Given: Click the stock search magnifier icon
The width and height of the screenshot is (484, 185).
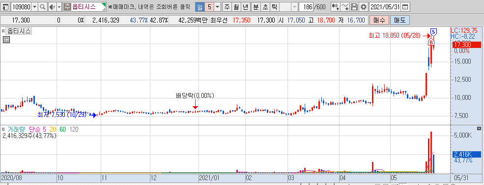Looking at the screenshot, I should click(43, 7).
